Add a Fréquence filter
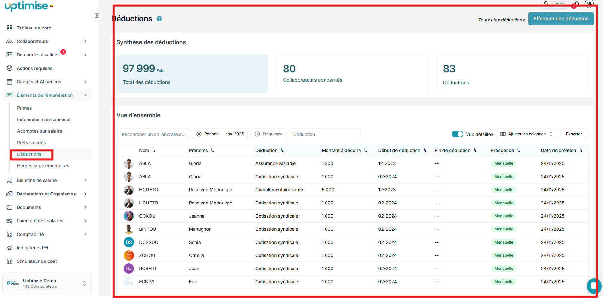 (x=268, y=134)
